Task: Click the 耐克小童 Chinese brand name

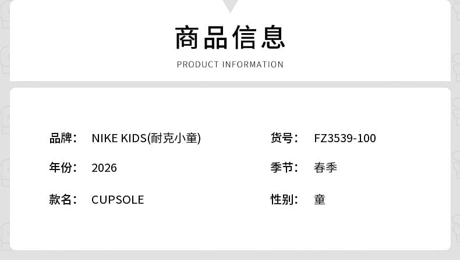Action: click(175, 138)
